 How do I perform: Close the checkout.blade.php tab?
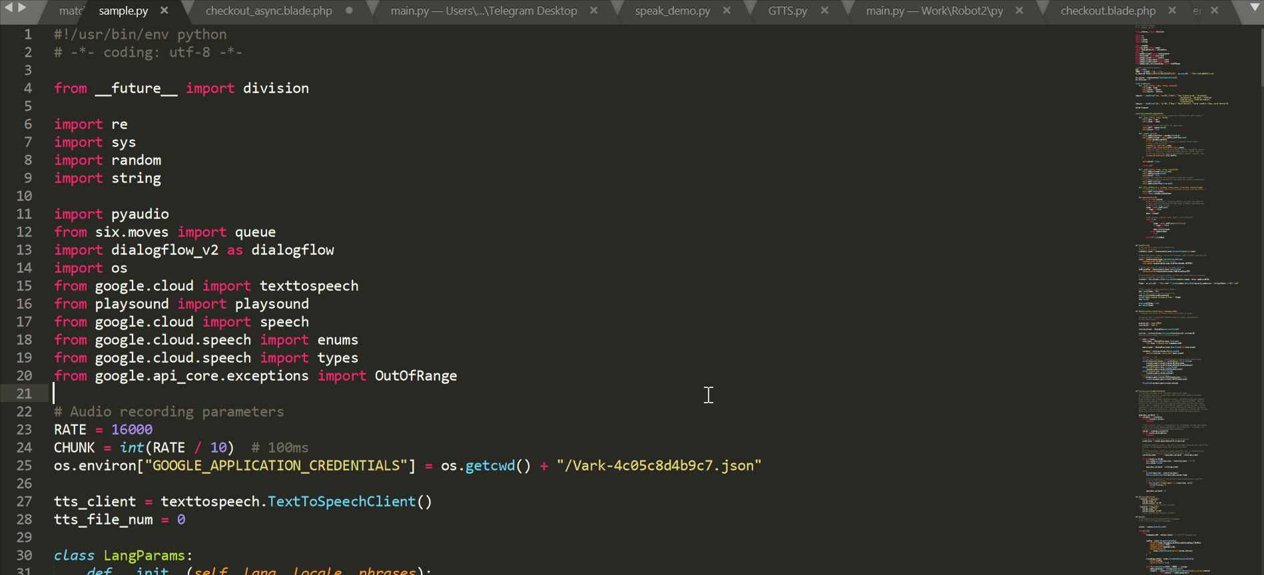click(1172, 11)
